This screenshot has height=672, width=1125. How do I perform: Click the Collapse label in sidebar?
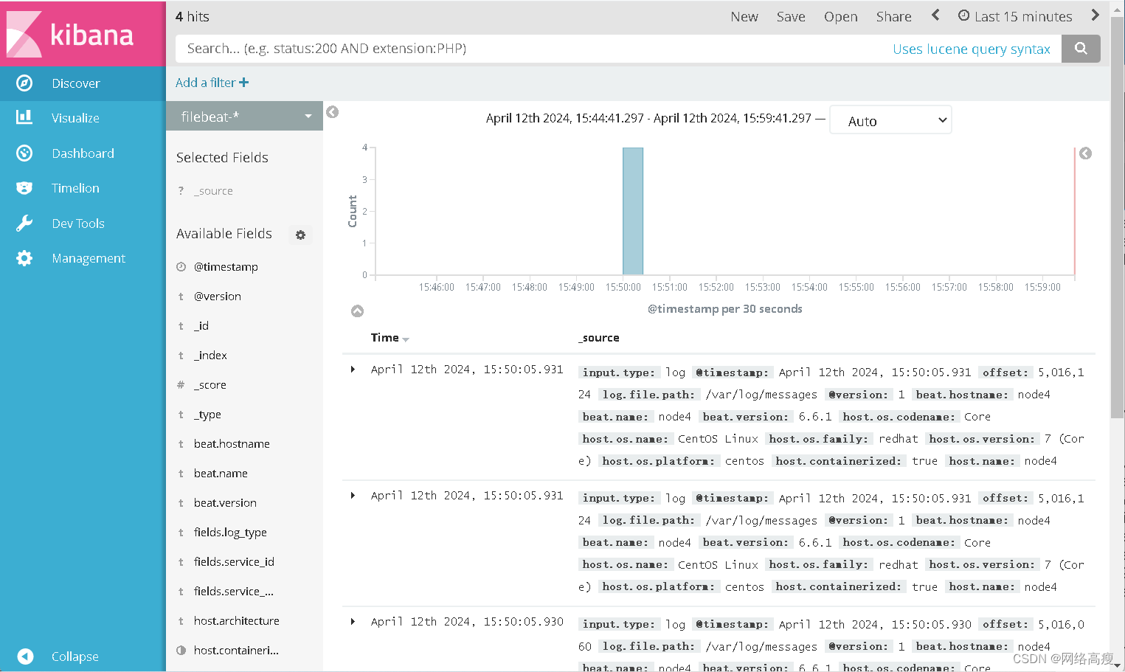[75, 657]
